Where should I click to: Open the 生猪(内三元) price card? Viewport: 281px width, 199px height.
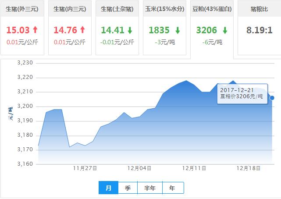(x=70, y=28)
